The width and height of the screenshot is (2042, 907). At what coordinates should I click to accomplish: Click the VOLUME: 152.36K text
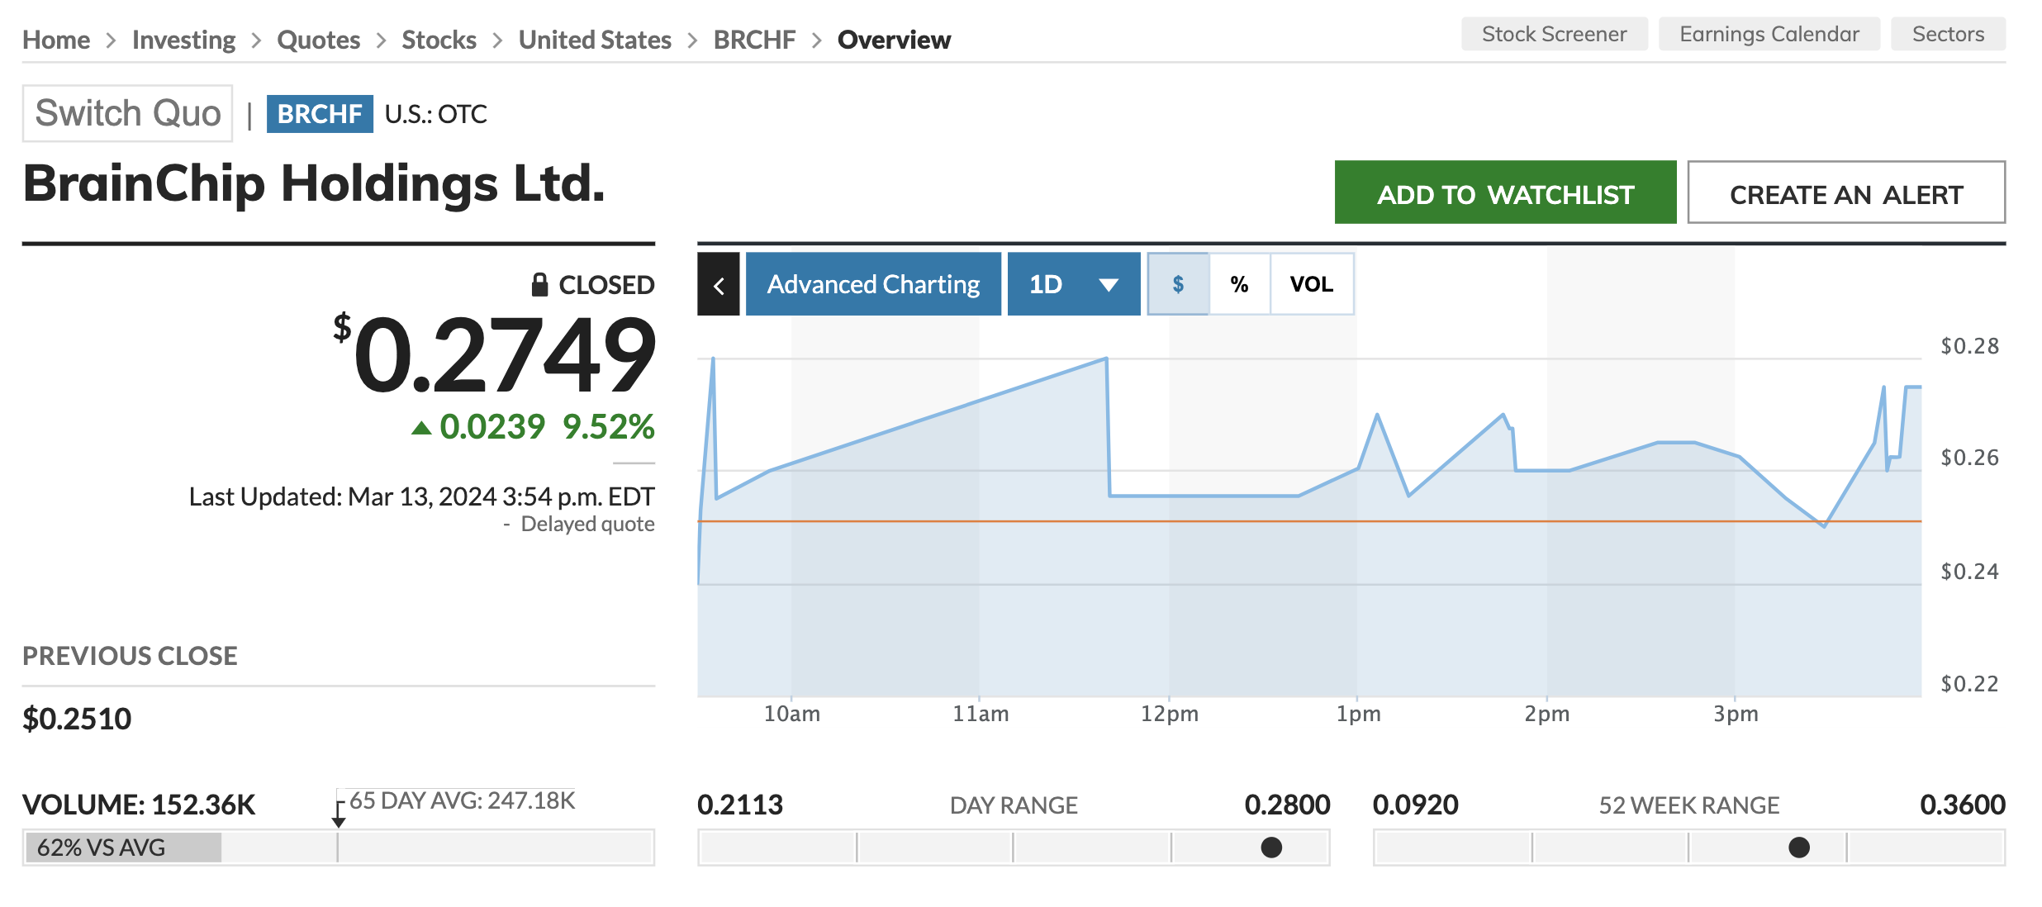(x=139, y=805)
